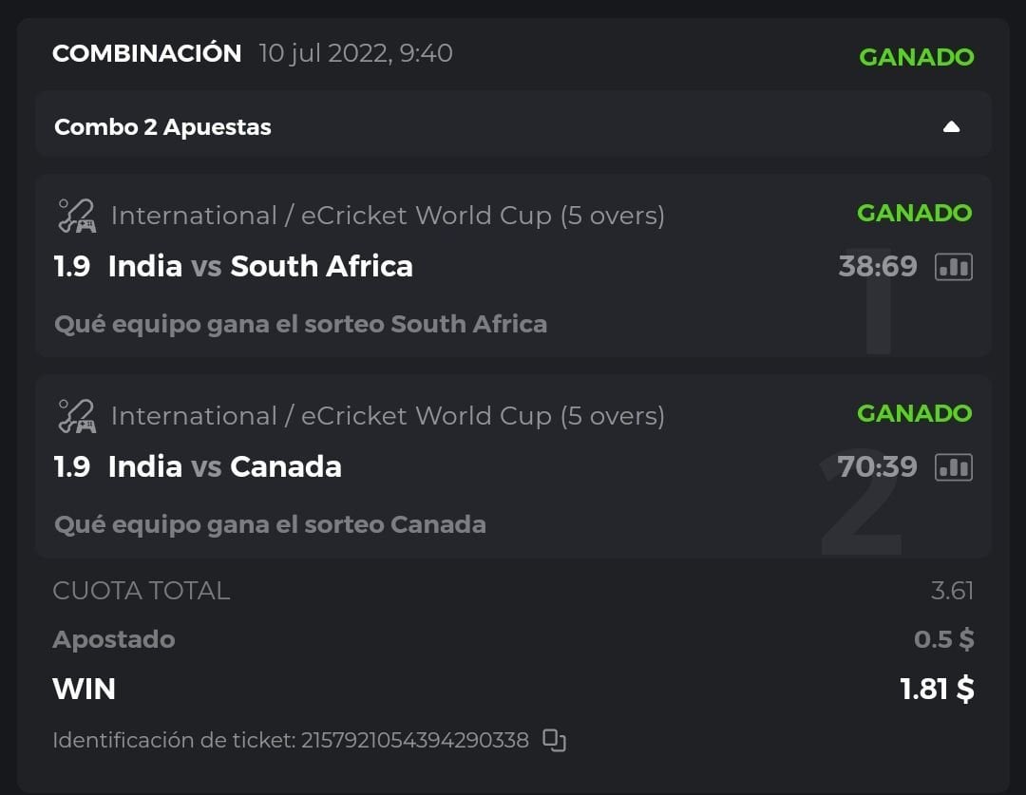Select the top-right GANADO status label

[916, 57]
